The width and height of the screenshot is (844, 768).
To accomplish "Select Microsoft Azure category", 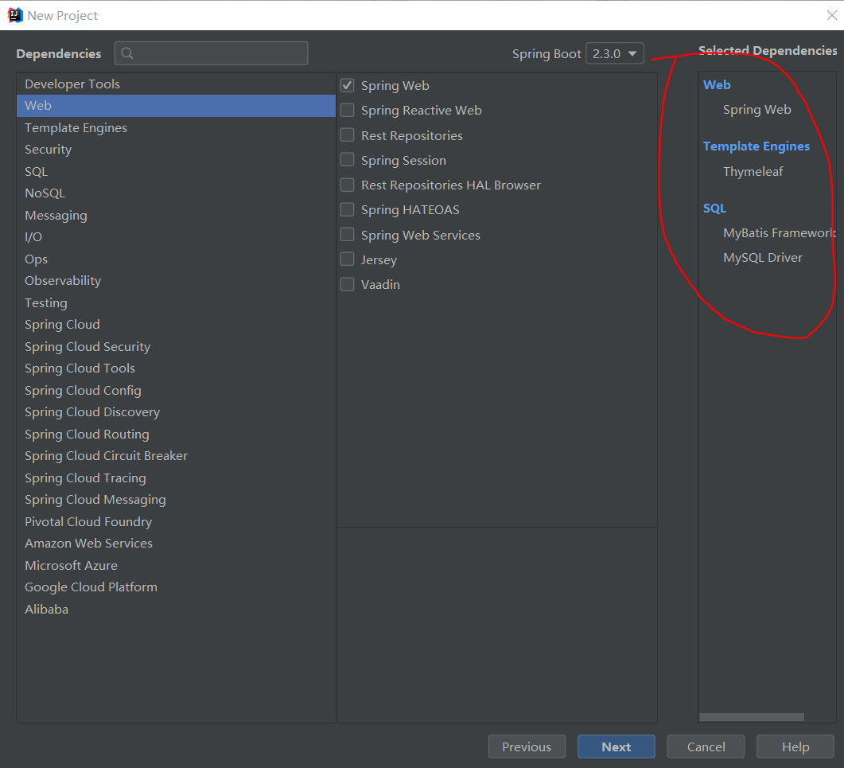I will [x=176, y=565].
